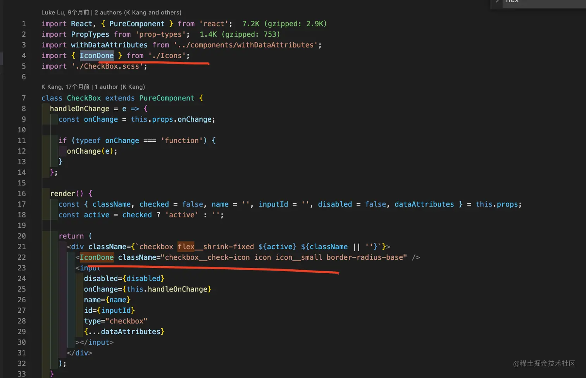
Task: Click disabled={disabled} attribute on line 24
Action: (124, 278)
